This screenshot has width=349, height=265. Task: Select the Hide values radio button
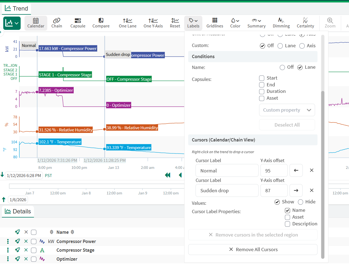coord(301,202)
